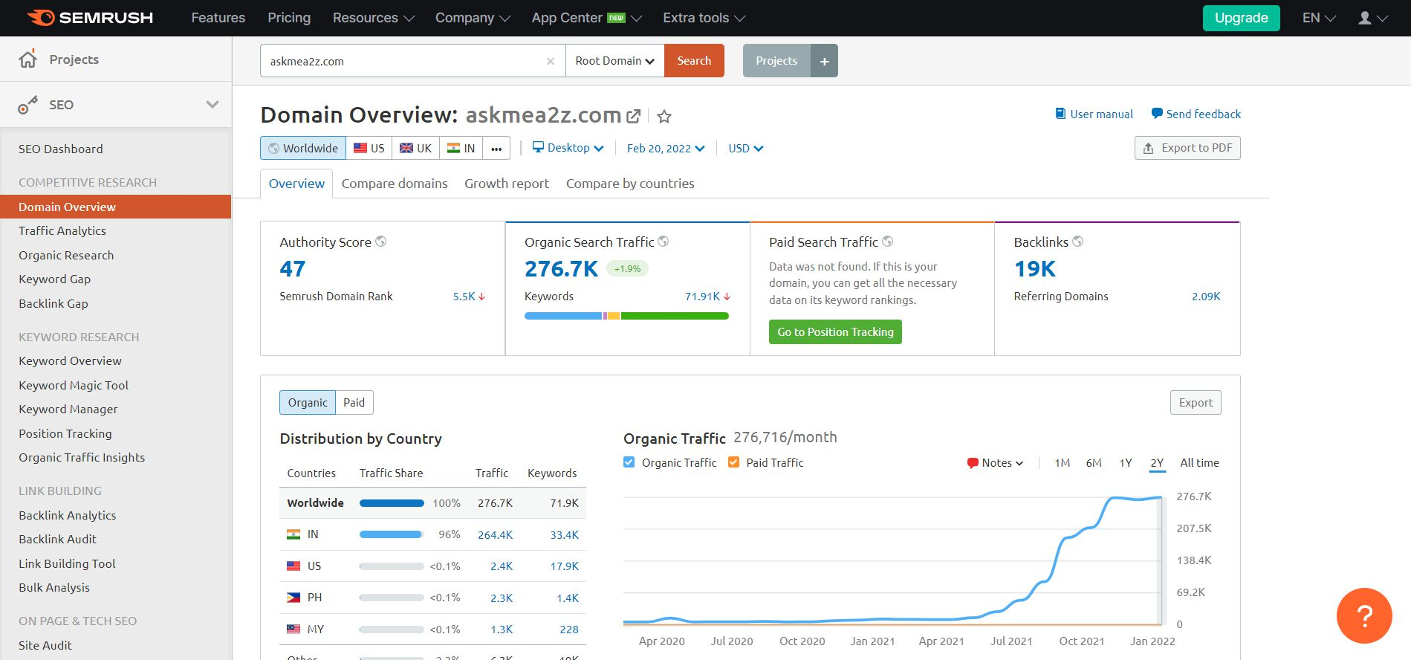Switch to the Growth report tab
This screenshot has width=1411, height=660.
click(x=507, y=184)
